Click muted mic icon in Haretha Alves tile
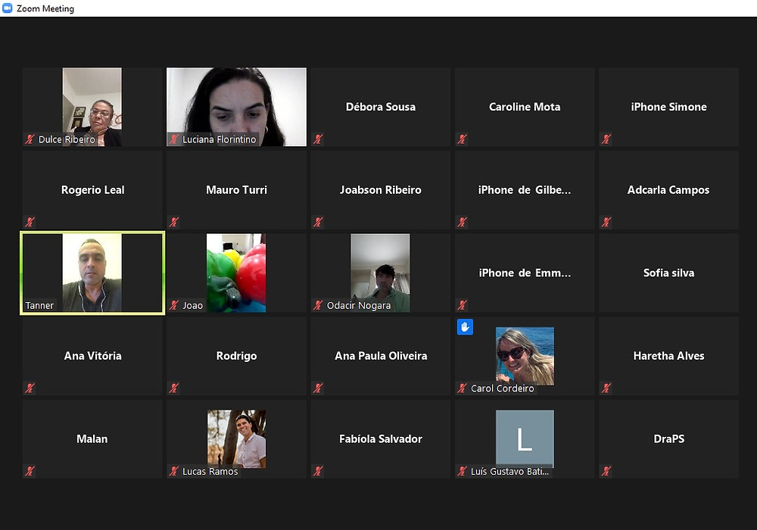Viewport: 757px width, 530px height. [x=606, y=388]
